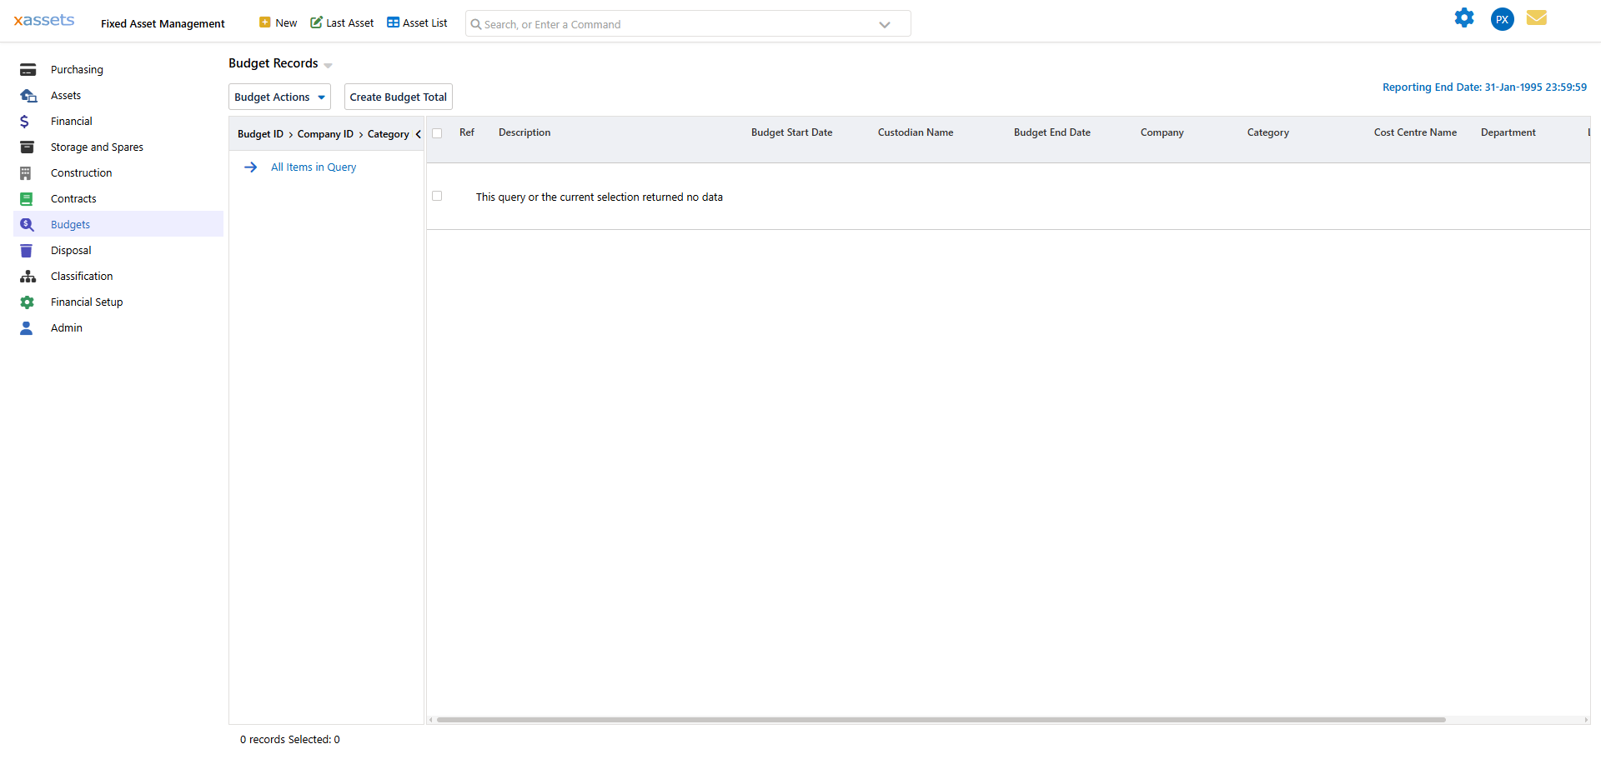Open the mail envelope icon
The width and height of the screenshot is (1601, 759).
coord(1537,17)
